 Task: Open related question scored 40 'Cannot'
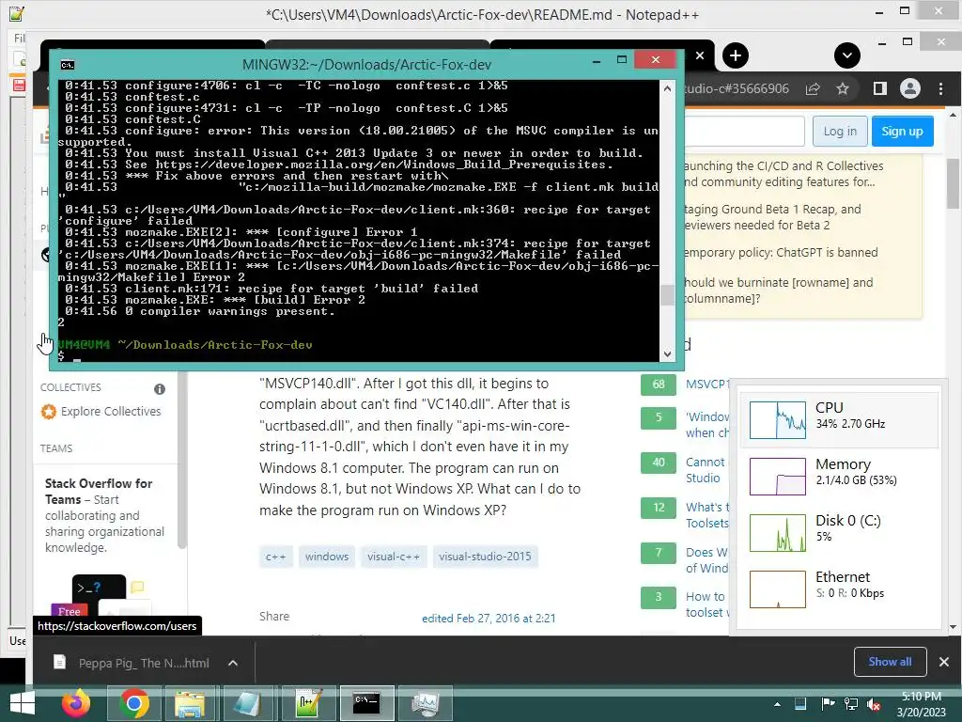(706, 470)
